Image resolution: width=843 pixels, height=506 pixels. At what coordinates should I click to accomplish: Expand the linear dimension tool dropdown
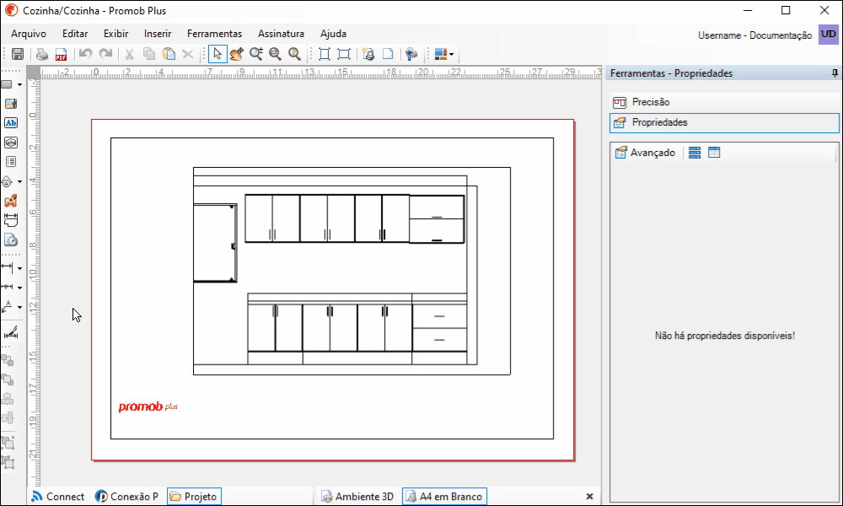20,268
